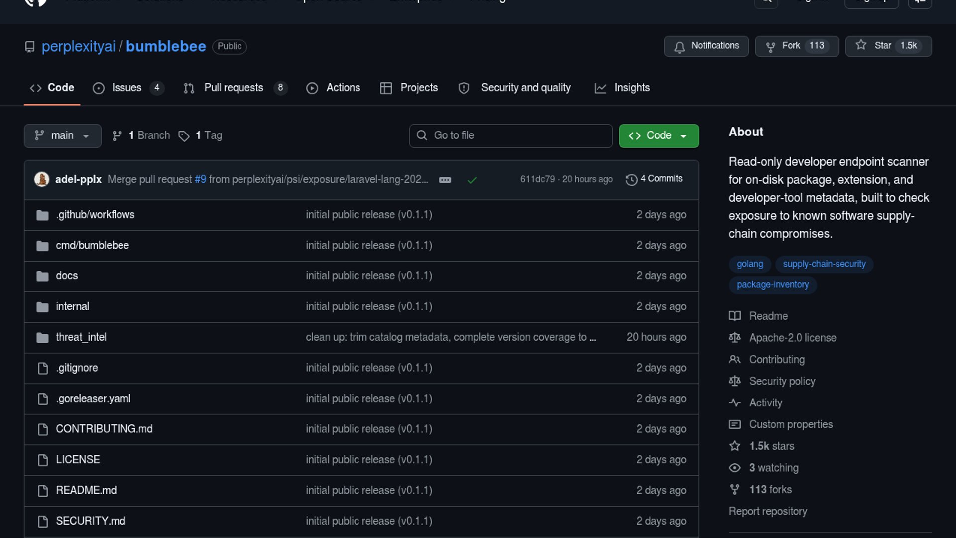Open the cmd/bumblebee folder
This screenshot has width=956, height=538.
92,245
